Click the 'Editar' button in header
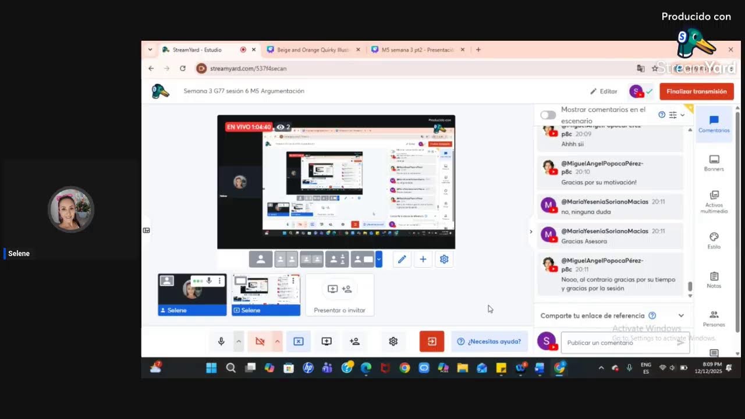 click(604, 91)
